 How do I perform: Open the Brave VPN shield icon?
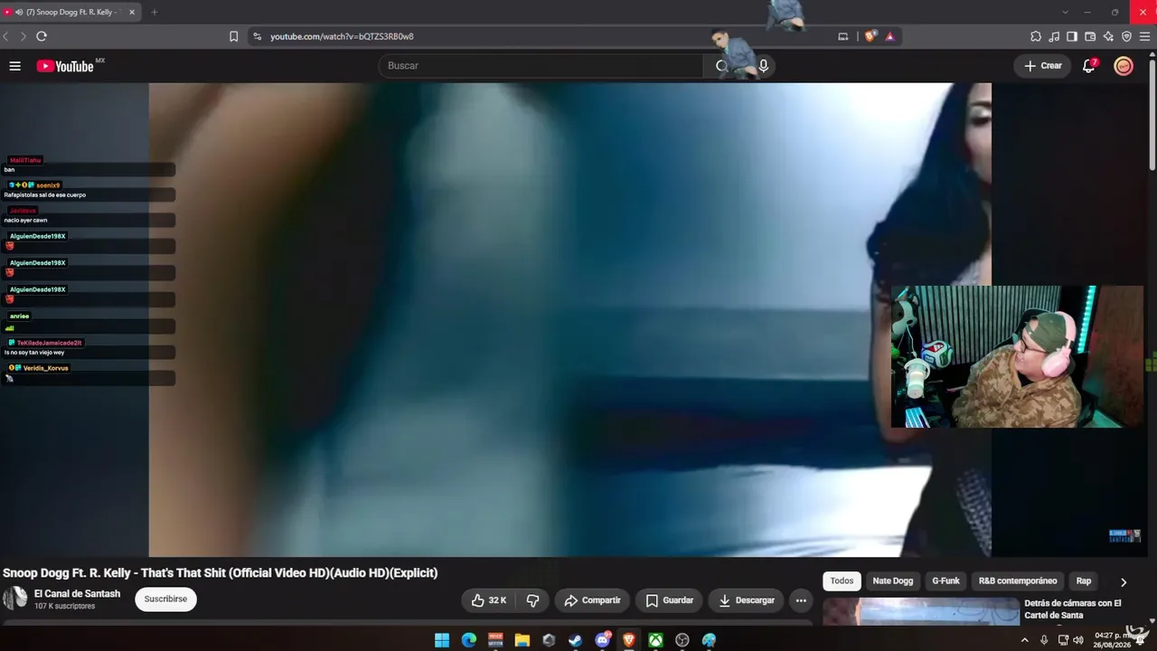point(1126,36)
